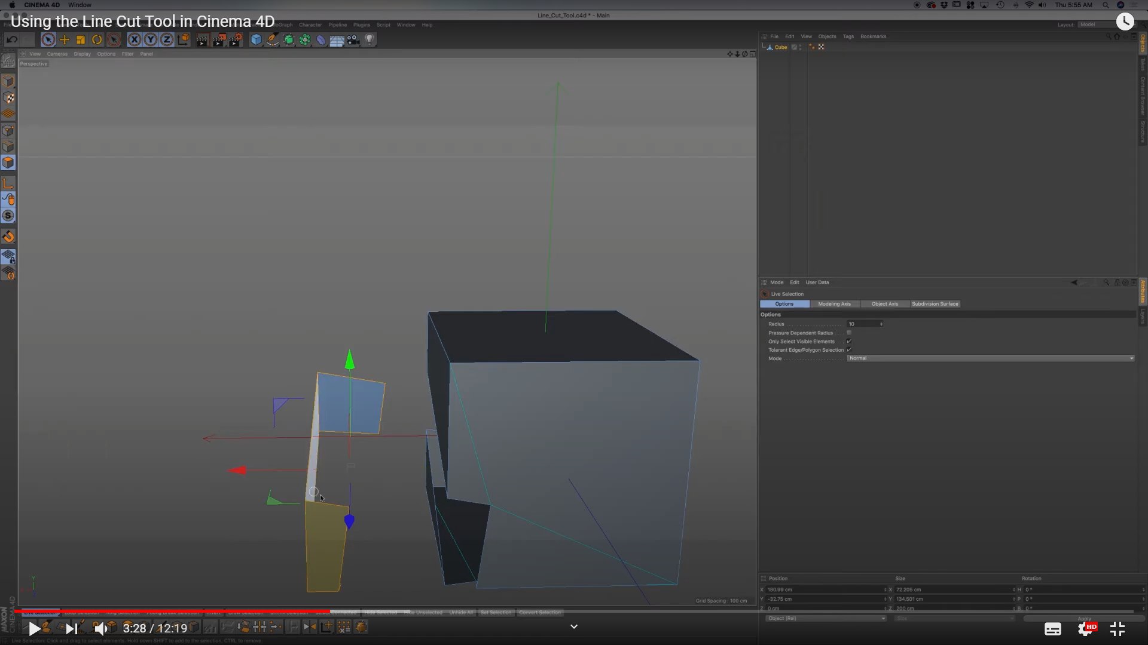Edit Size X value 72.205 cm
Viewport: 1148px width, 645px height.
pyautogui.click(x=954, y=590)
